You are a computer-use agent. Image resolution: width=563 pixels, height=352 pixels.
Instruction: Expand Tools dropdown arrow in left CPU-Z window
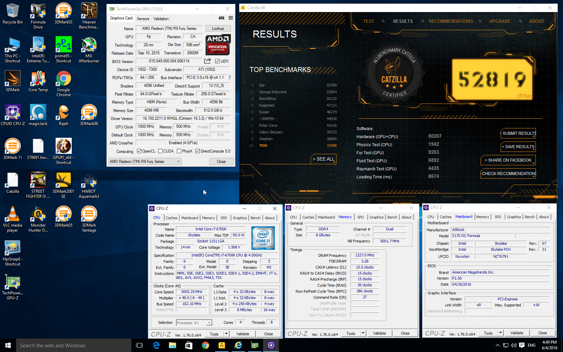tap(226, 334)
